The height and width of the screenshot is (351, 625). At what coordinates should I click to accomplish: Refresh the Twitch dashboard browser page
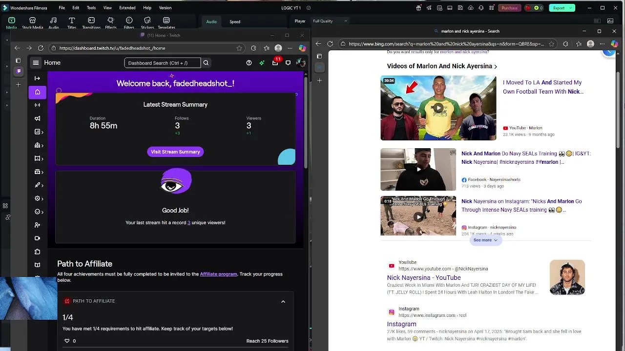41,48
